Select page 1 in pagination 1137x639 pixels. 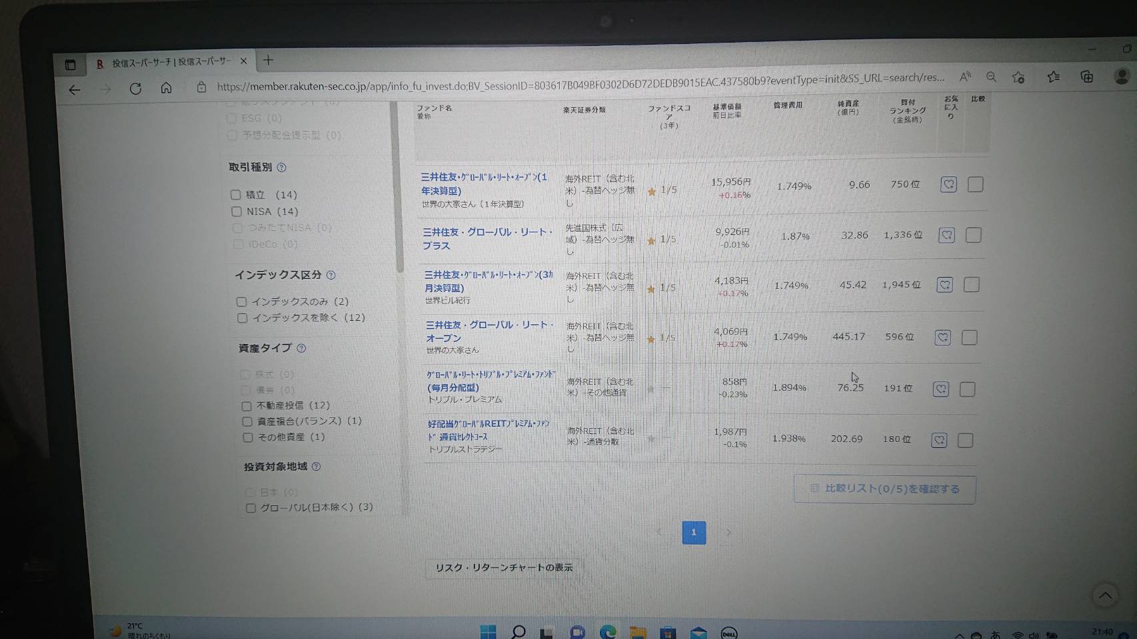tap(694, 532)
